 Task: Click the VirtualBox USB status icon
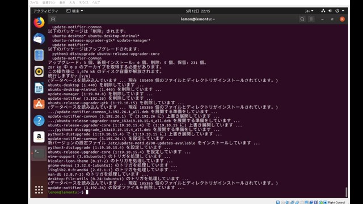(297, 202)
